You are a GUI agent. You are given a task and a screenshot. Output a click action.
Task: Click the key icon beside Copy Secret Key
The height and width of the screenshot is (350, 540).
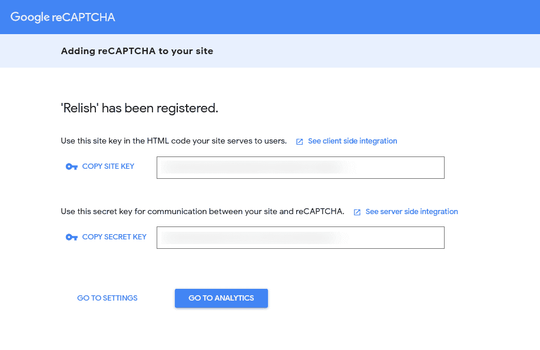72,237
